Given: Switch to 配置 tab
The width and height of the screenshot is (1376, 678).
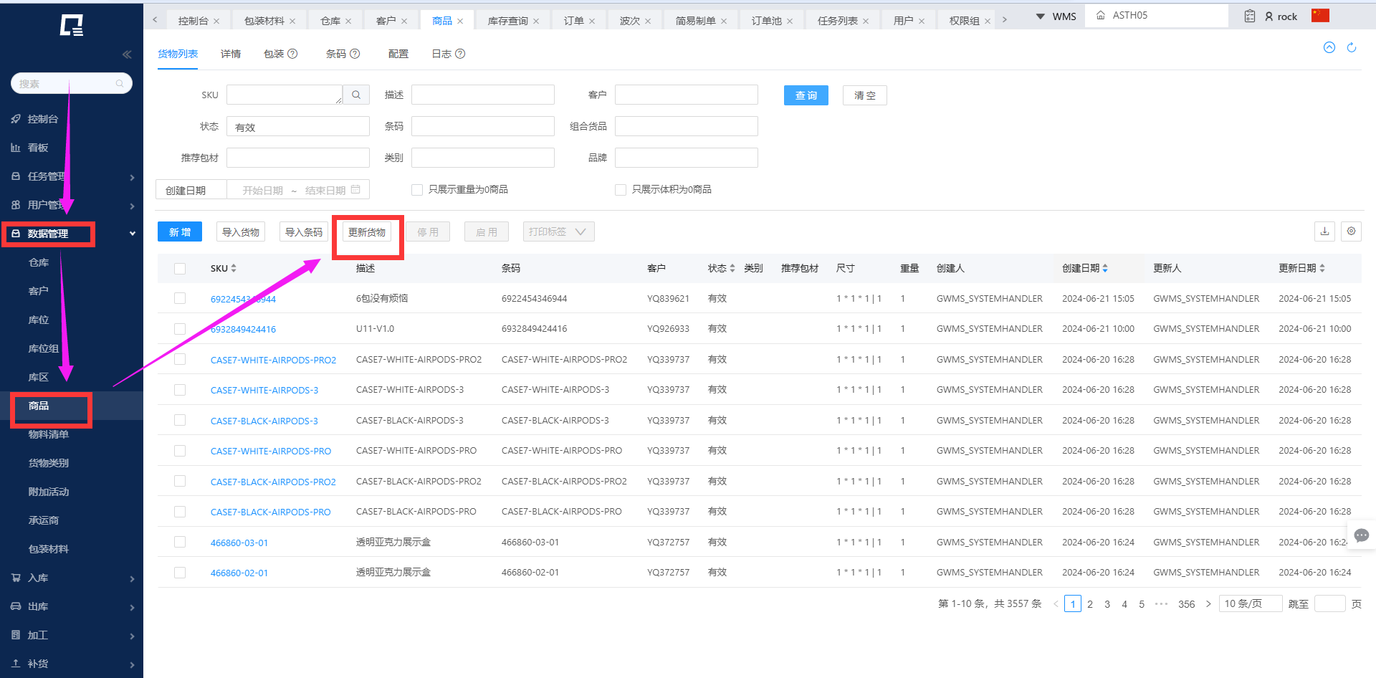Looking at the screenshot, I should pyautogui.click(x=398, y=54).
